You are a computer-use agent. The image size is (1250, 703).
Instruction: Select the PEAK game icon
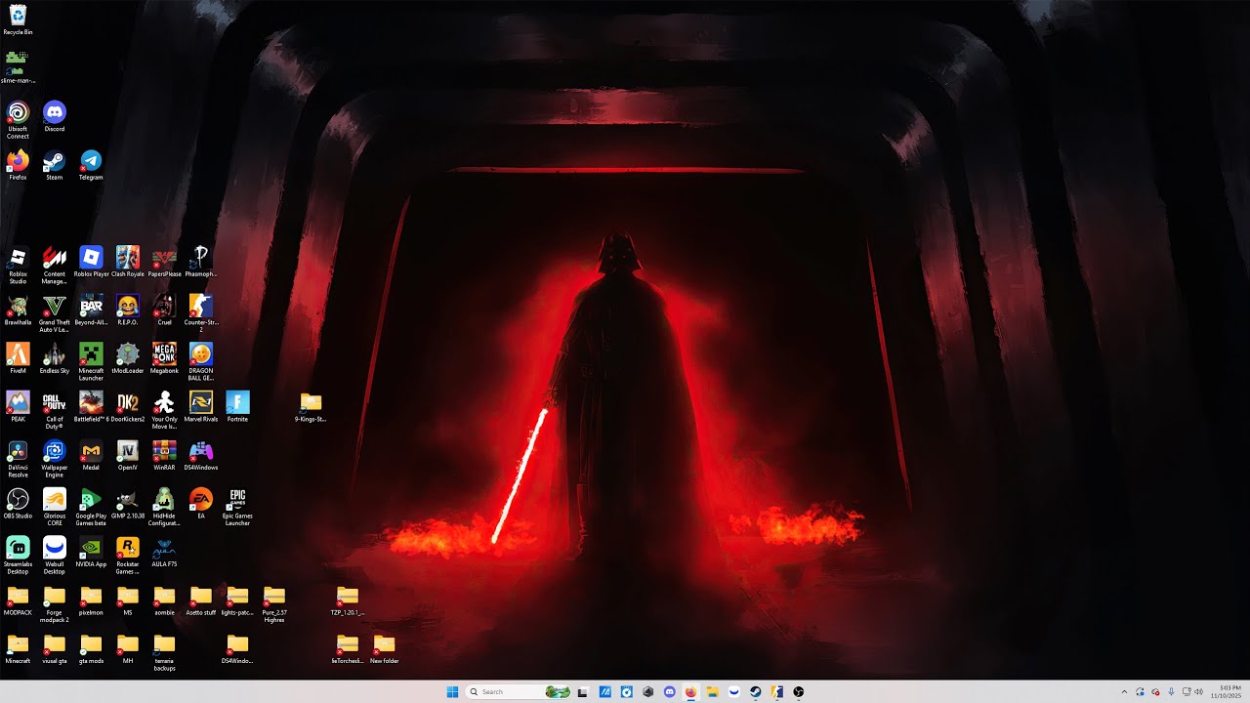pyautogui.click(x=18, y=407)
